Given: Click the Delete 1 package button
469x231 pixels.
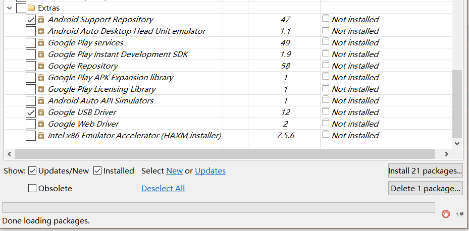Looking at the screenshot, I should coord(425,188).
